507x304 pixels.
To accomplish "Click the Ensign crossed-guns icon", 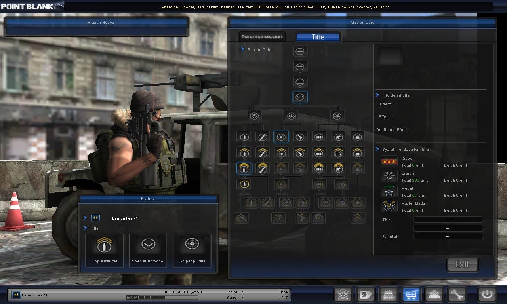I will (389, 177).
